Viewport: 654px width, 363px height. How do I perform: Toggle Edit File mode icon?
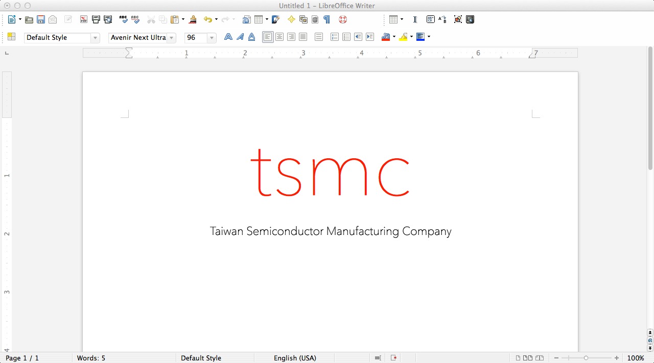click(68, 19)
